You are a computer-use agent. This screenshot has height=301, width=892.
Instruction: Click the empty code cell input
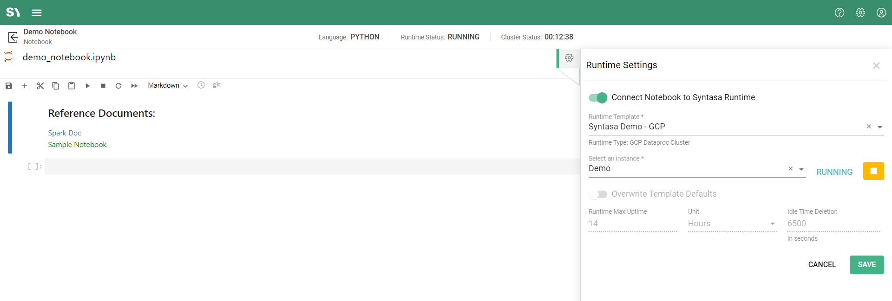(x=312, y=167)
